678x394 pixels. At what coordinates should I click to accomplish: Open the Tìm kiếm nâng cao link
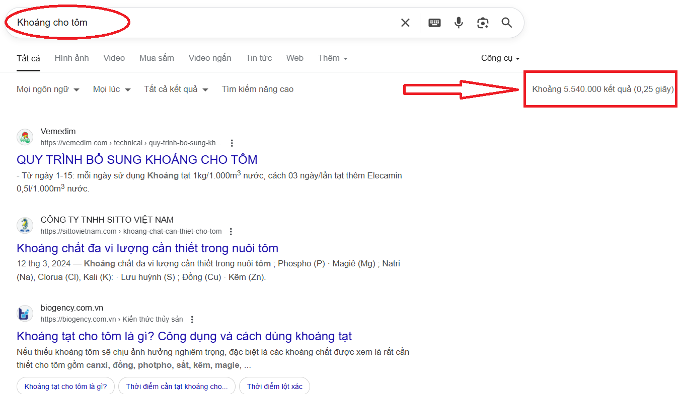point(258,89)
